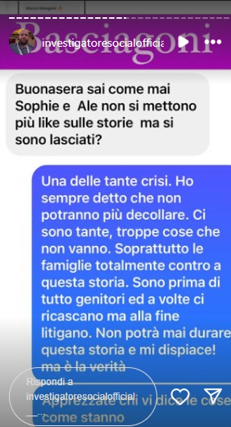The height and width of the screenshot is (427, 231).
Task: Click the 'sono lasciati?' line in gray bubble
Action: 58,139
